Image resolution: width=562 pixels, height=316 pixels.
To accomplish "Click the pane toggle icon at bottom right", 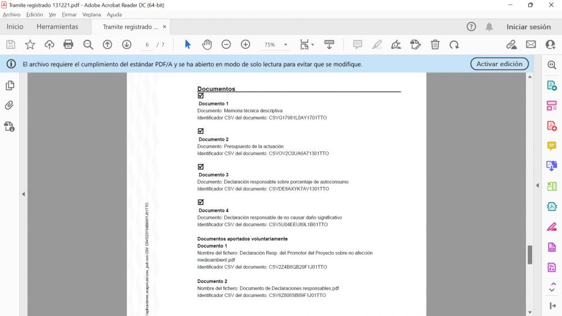I will [552, 306].
